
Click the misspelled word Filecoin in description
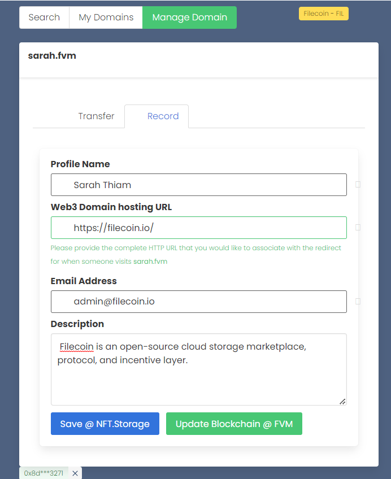click(76, 347)
